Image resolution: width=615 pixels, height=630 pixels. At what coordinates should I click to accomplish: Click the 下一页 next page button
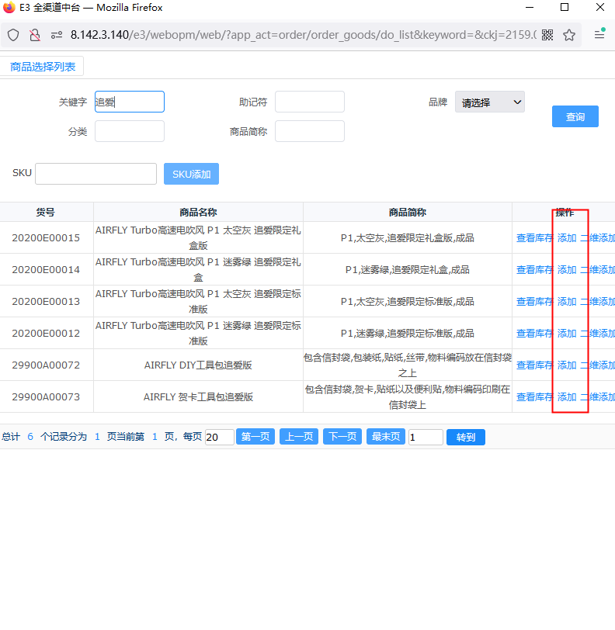tap(342, 436)
